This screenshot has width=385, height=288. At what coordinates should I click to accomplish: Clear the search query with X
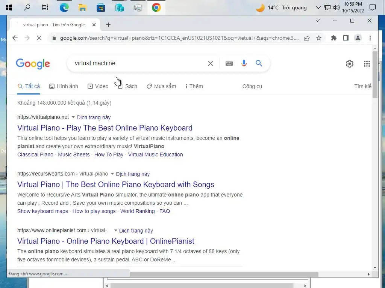[x=211, y=63]
